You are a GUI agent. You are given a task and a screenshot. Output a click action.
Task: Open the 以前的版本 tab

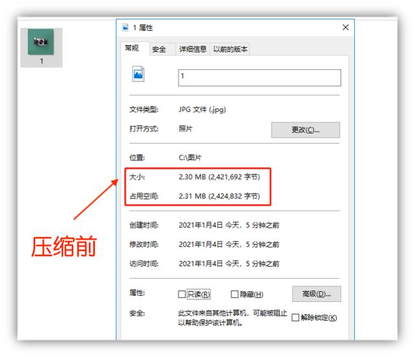(230, 49)
